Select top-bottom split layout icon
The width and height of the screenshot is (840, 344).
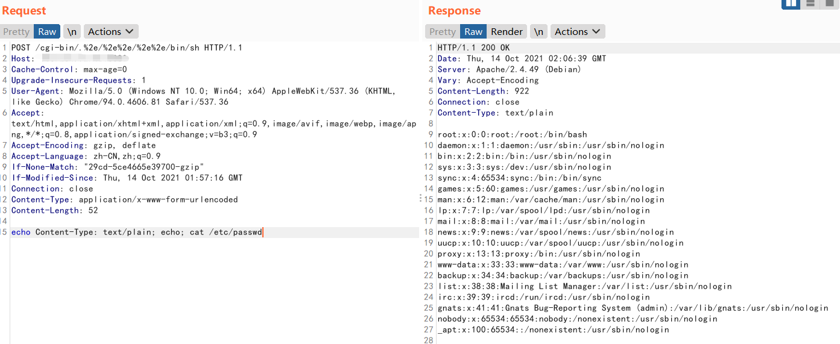(810, 4)
